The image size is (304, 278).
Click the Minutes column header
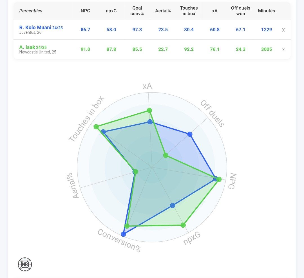tap(266, 11)
